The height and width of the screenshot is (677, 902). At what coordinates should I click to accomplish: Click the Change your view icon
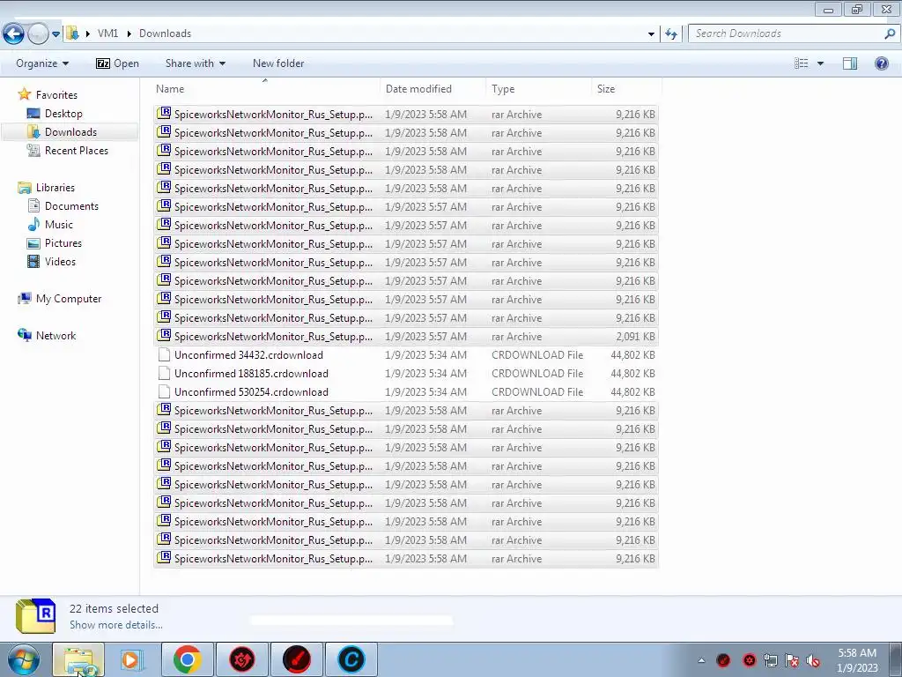point(802,63)
